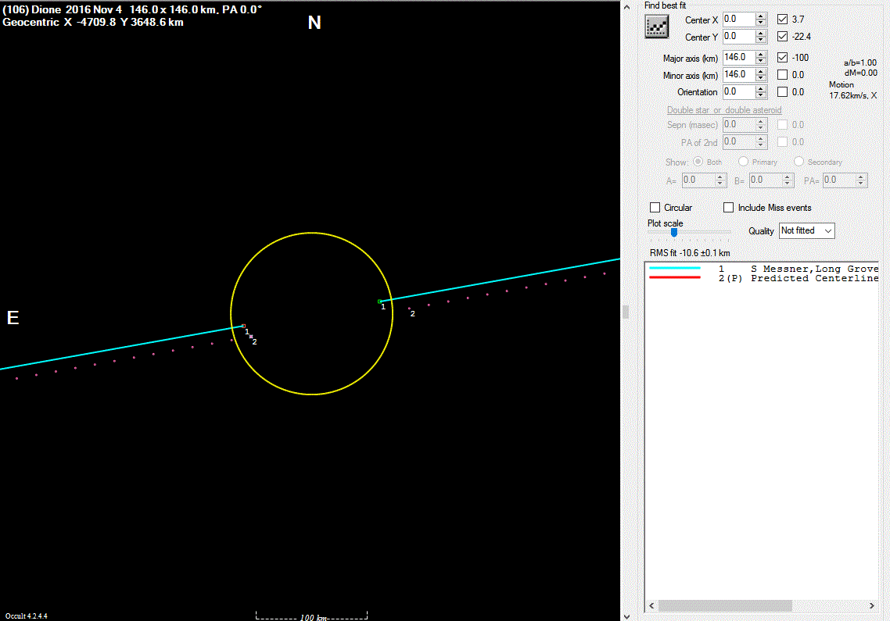The width and height of the screenshot is (890, 621).
Task: Increase Orientation value with up arrow
Action: coord(761,88)
